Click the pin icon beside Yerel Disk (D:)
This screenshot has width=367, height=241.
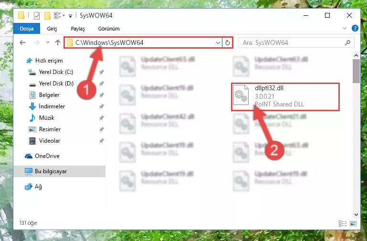coord(101,84)
